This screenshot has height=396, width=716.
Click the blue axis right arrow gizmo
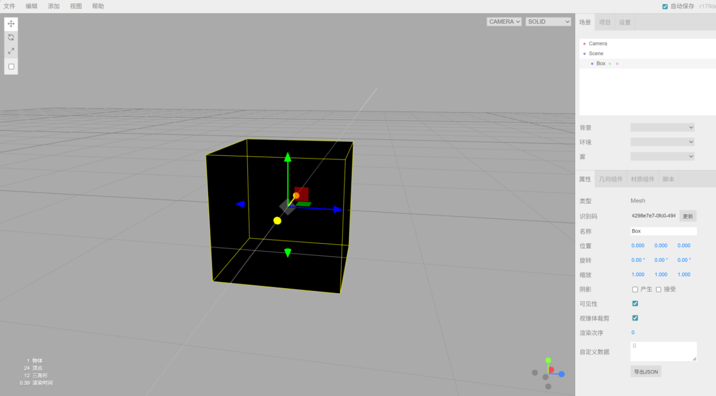pyautogui.click(x=338, y=209)
